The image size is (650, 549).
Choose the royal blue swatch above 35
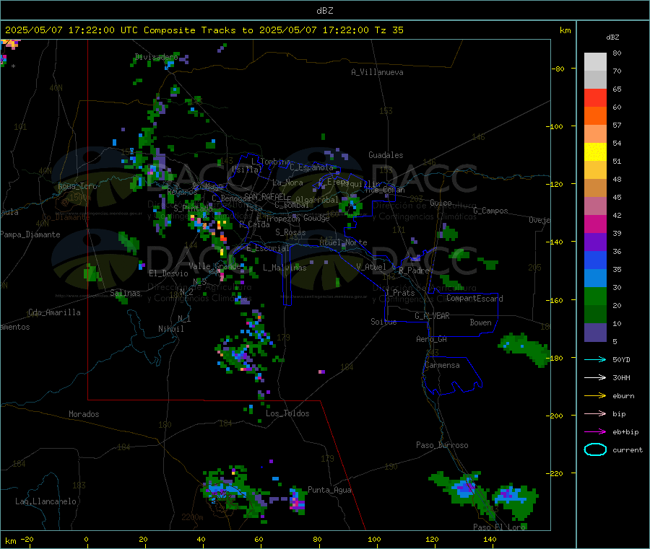595,260
